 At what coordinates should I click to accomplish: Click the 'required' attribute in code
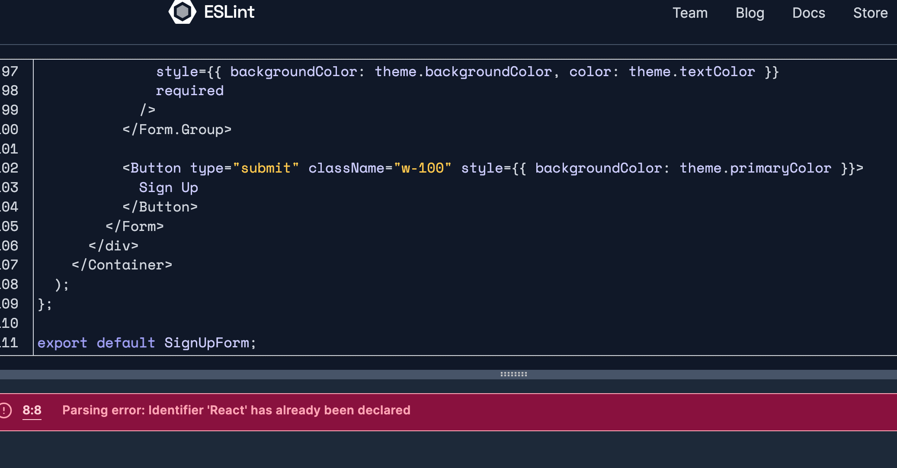click(190, 91)
